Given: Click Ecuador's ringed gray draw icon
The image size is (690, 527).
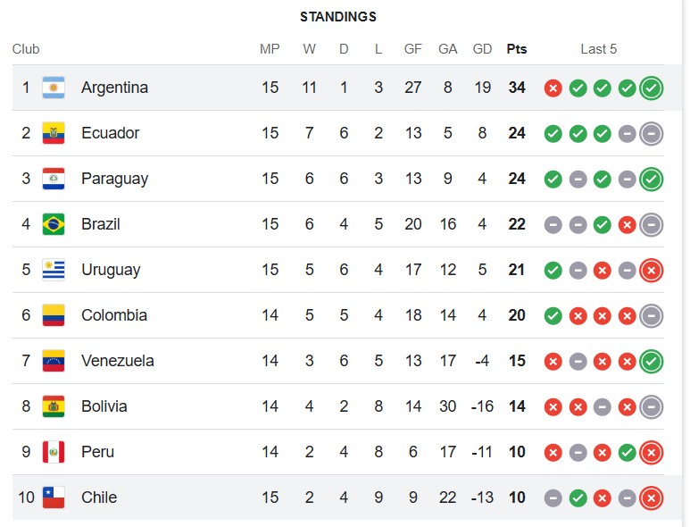Looking at the screenshot, I should [x=652, y=133].
